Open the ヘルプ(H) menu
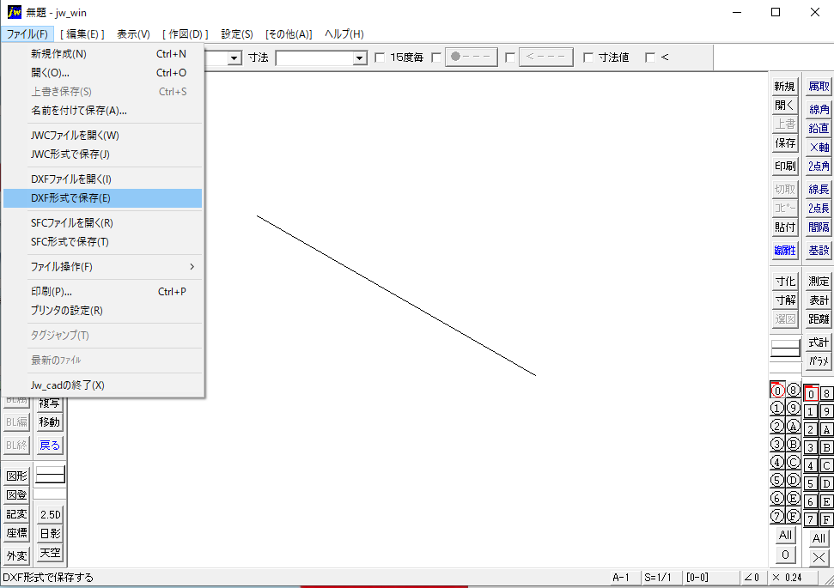The image size is (834, 588). (x=344, y=34)
